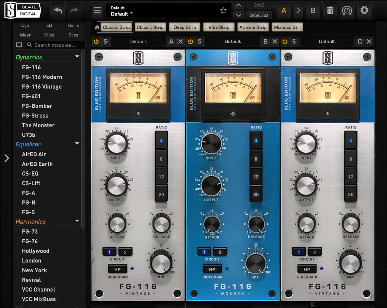Screen dimensions: 387x308
Task: Open slot C Default preset dropdown
Action: (327, 41)
